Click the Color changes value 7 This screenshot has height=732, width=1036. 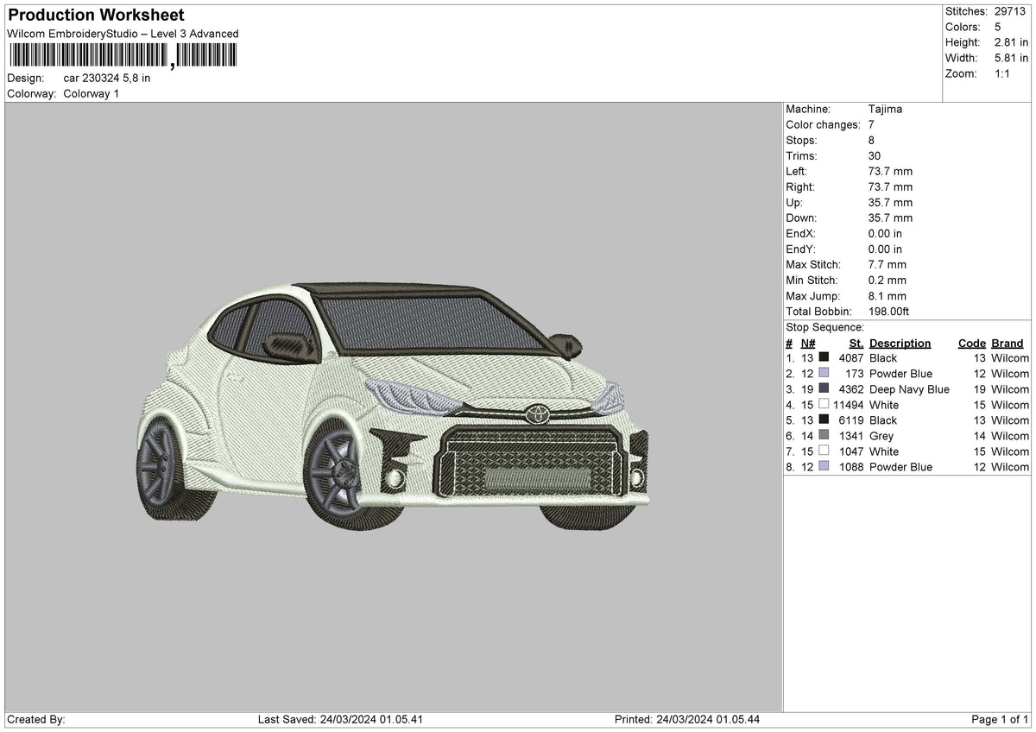click(871, 124)
